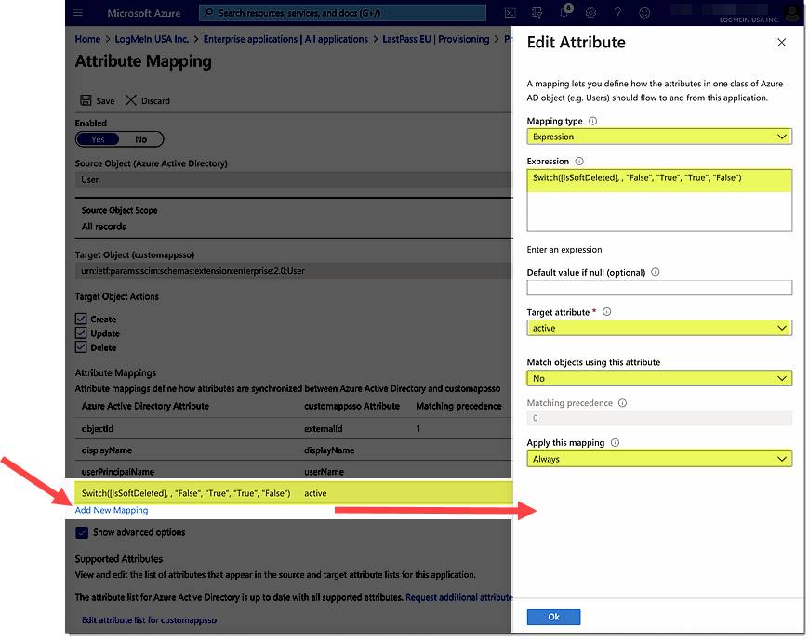Image resolution: width=809 pixels, height=639 pixels.
Task: Click the Expression text box
Action: tap(659, 201)
